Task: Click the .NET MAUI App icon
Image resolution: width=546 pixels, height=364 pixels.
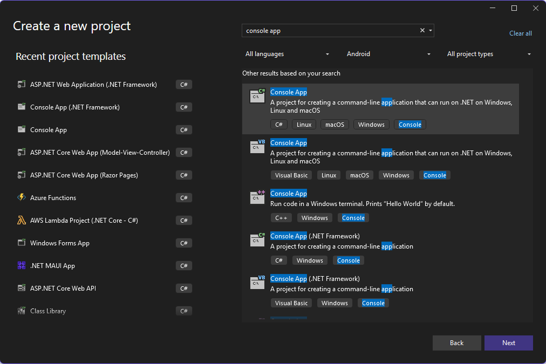Action: pyautogui.click(x=22, y=265)
